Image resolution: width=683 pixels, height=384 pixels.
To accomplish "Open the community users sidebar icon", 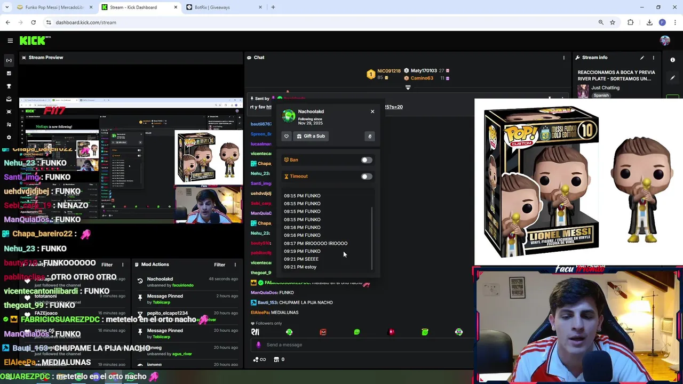I will point(9,124).
